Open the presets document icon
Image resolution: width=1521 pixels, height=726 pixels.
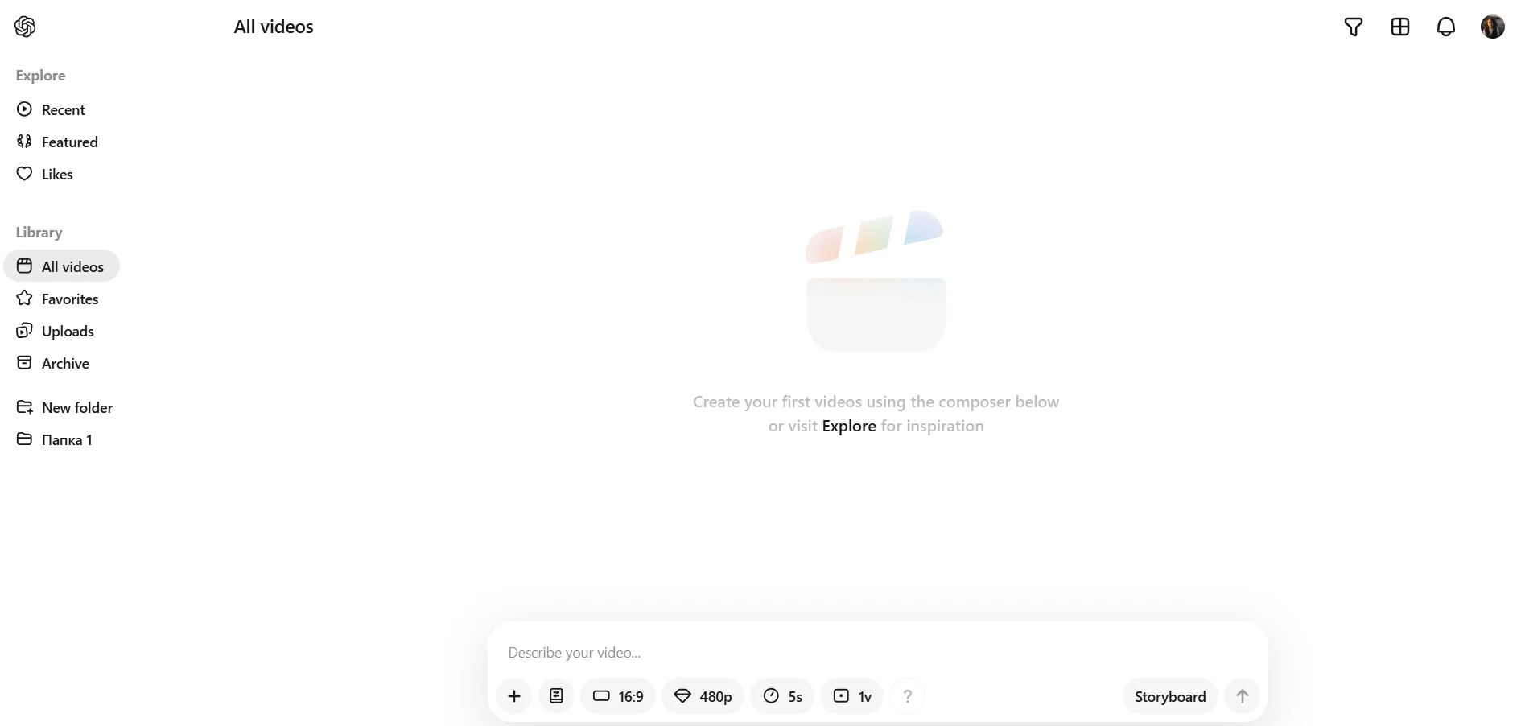pyautogui.click(x=556, y=696)
